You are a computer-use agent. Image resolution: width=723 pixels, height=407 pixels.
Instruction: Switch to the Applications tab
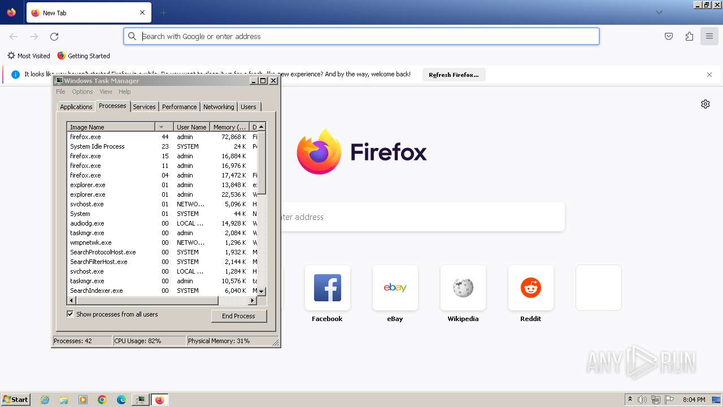(76, 107)
